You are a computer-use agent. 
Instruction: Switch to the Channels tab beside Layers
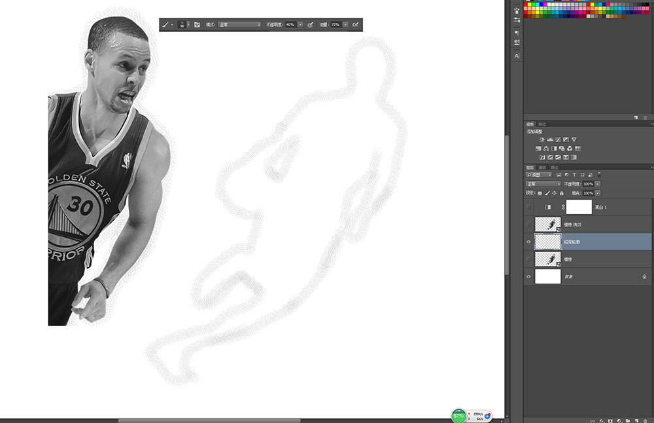[x=542, y=168]
